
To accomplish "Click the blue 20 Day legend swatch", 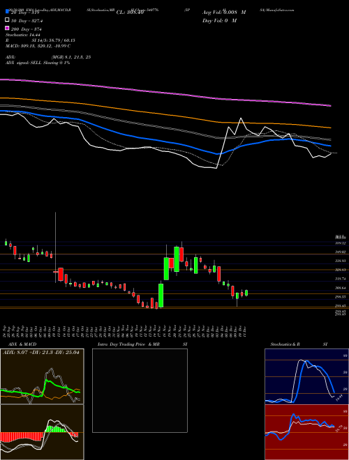I will 7,12.
